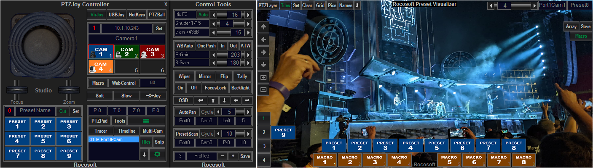Image resolution: width=593 pixels, height=168 pixels.
Task: Decrease Shutter with left stepper arrow
Action: click(x=213, y=24)
